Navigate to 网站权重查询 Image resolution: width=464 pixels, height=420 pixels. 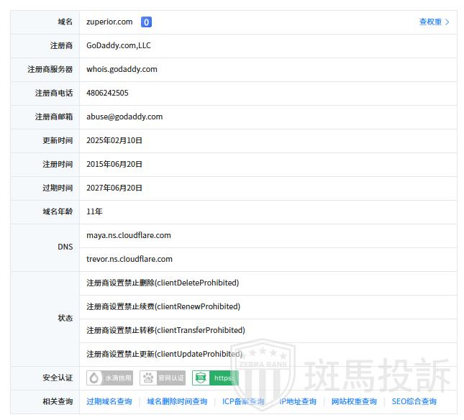354,401
